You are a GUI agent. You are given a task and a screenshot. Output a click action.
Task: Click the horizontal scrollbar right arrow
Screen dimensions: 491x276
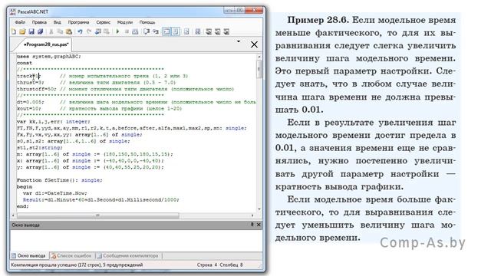point(252,215)
